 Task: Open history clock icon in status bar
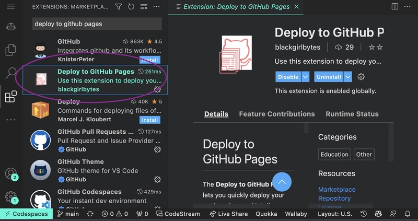364,214
